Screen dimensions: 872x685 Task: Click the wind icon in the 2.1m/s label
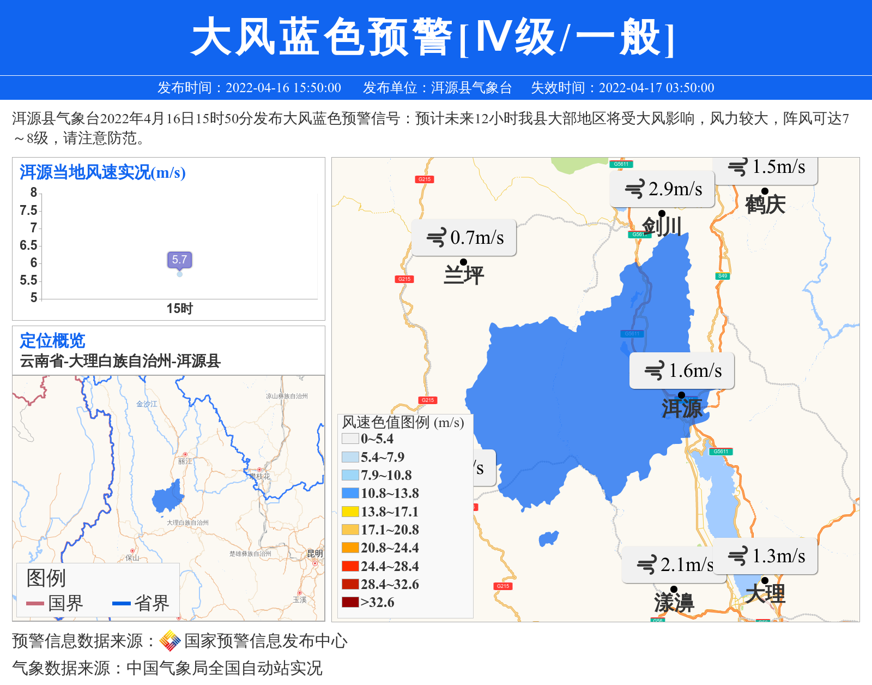tap(646, 565)
